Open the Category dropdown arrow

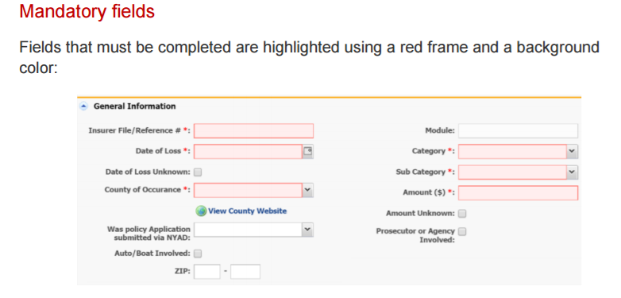click(573, 151)
